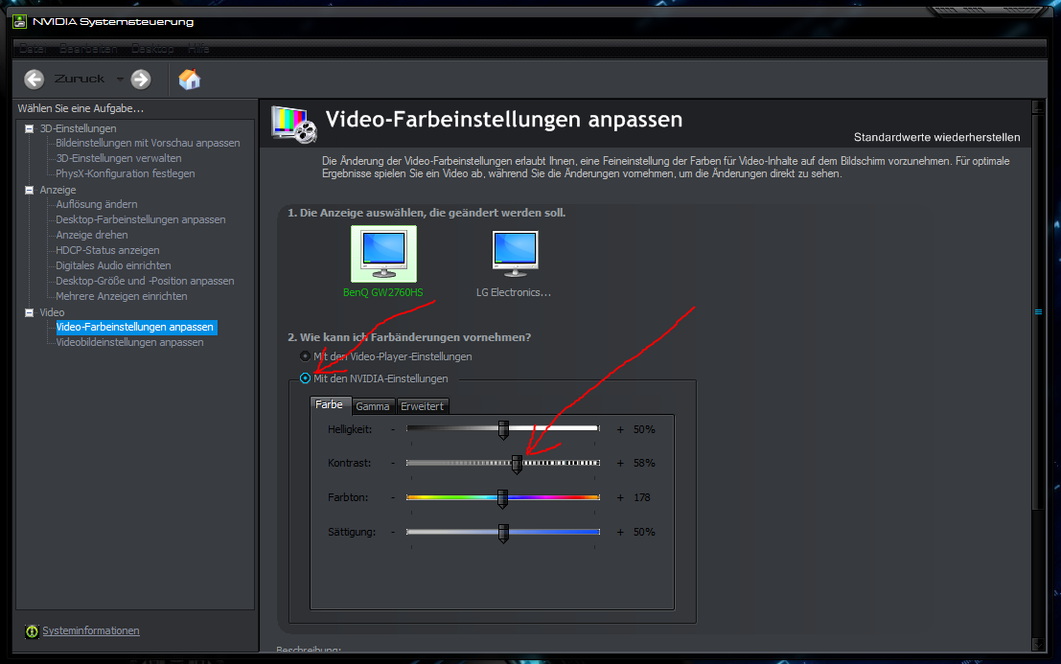Open 3D-Einstellungen verwalten
This screenshot has height=664, width=1061.
click(119, 158)
